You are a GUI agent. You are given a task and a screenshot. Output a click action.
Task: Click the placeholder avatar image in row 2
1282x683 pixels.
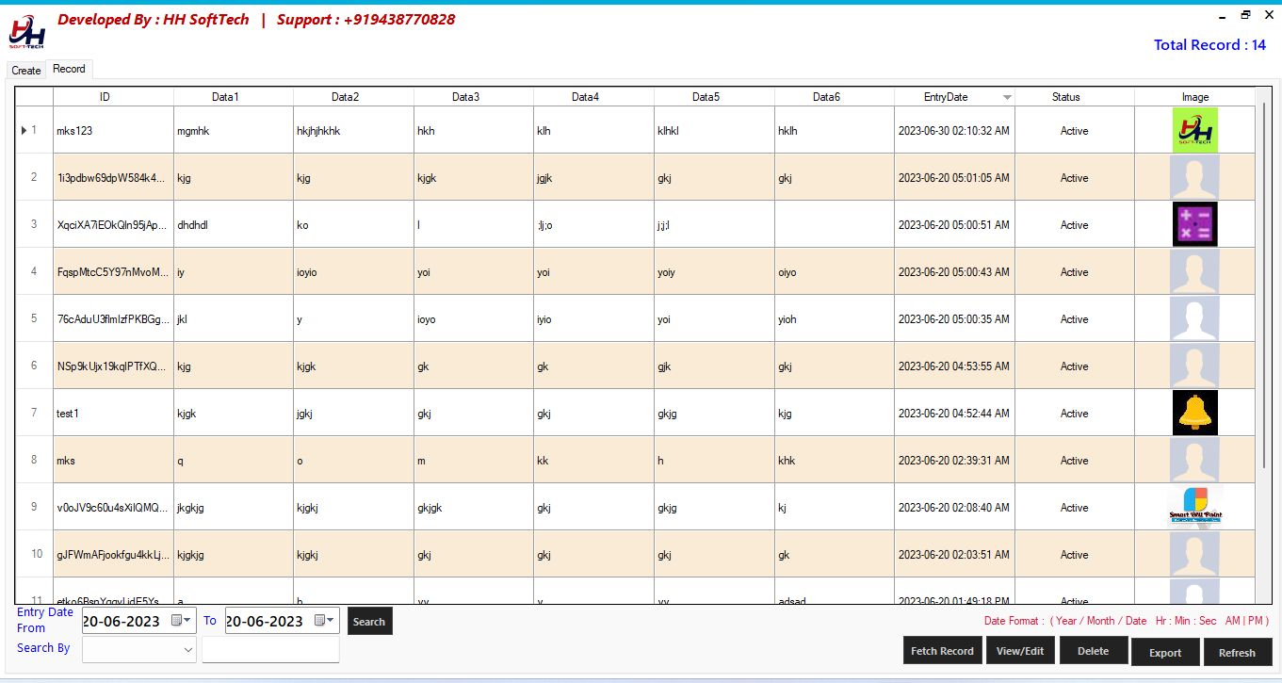(x=1194, y=177)
